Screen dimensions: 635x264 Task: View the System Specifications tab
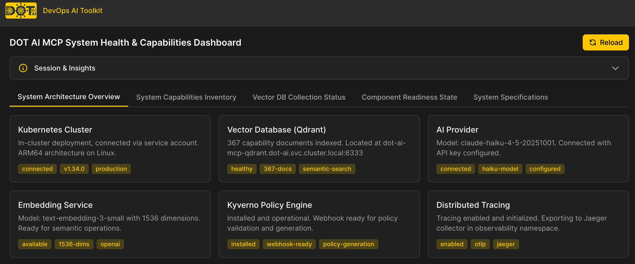511,97
